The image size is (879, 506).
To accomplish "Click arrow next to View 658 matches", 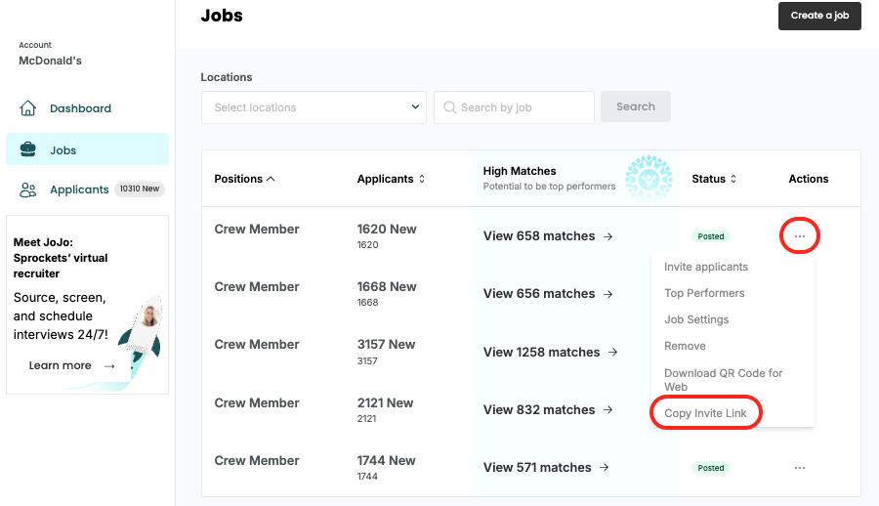I will [607, 236].
